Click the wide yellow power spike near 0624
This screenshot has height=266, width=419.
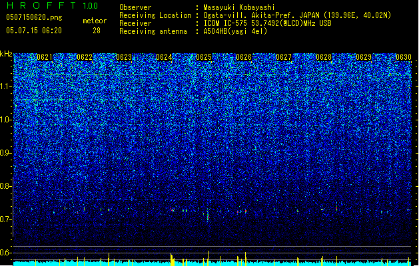pyautogui.click(x=173, y=259)
